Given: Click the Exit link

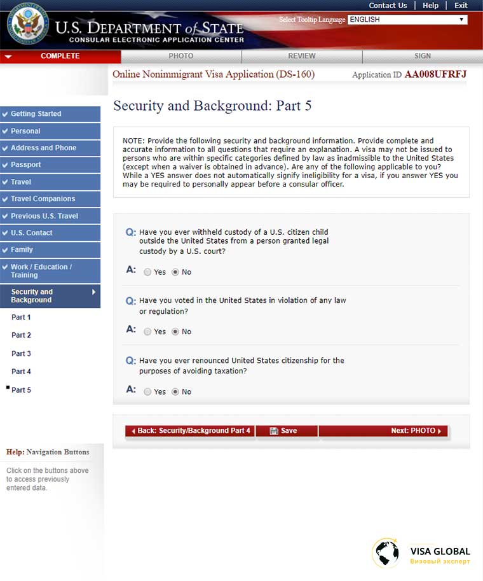Looking at the screenshot, I should pos(461,6).
